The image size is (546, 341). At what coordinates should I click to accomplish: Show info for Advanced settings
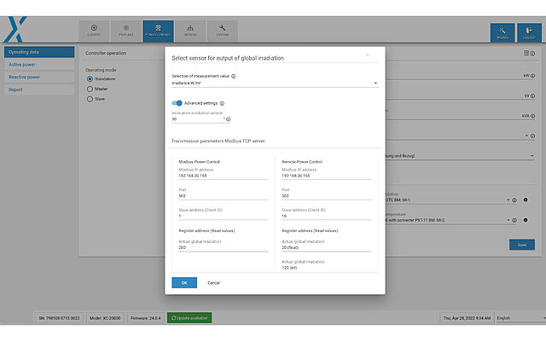[222, 103]
